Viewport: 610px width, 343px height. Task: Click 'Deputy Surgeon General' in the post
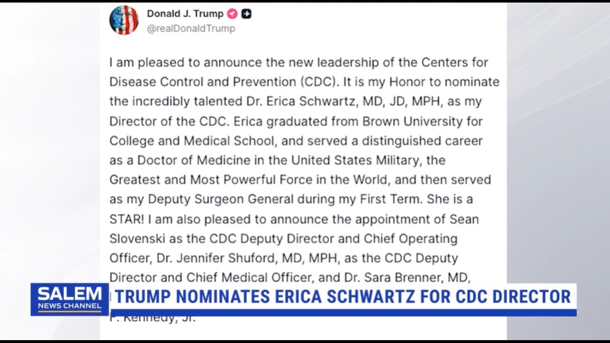click(220, 199)
